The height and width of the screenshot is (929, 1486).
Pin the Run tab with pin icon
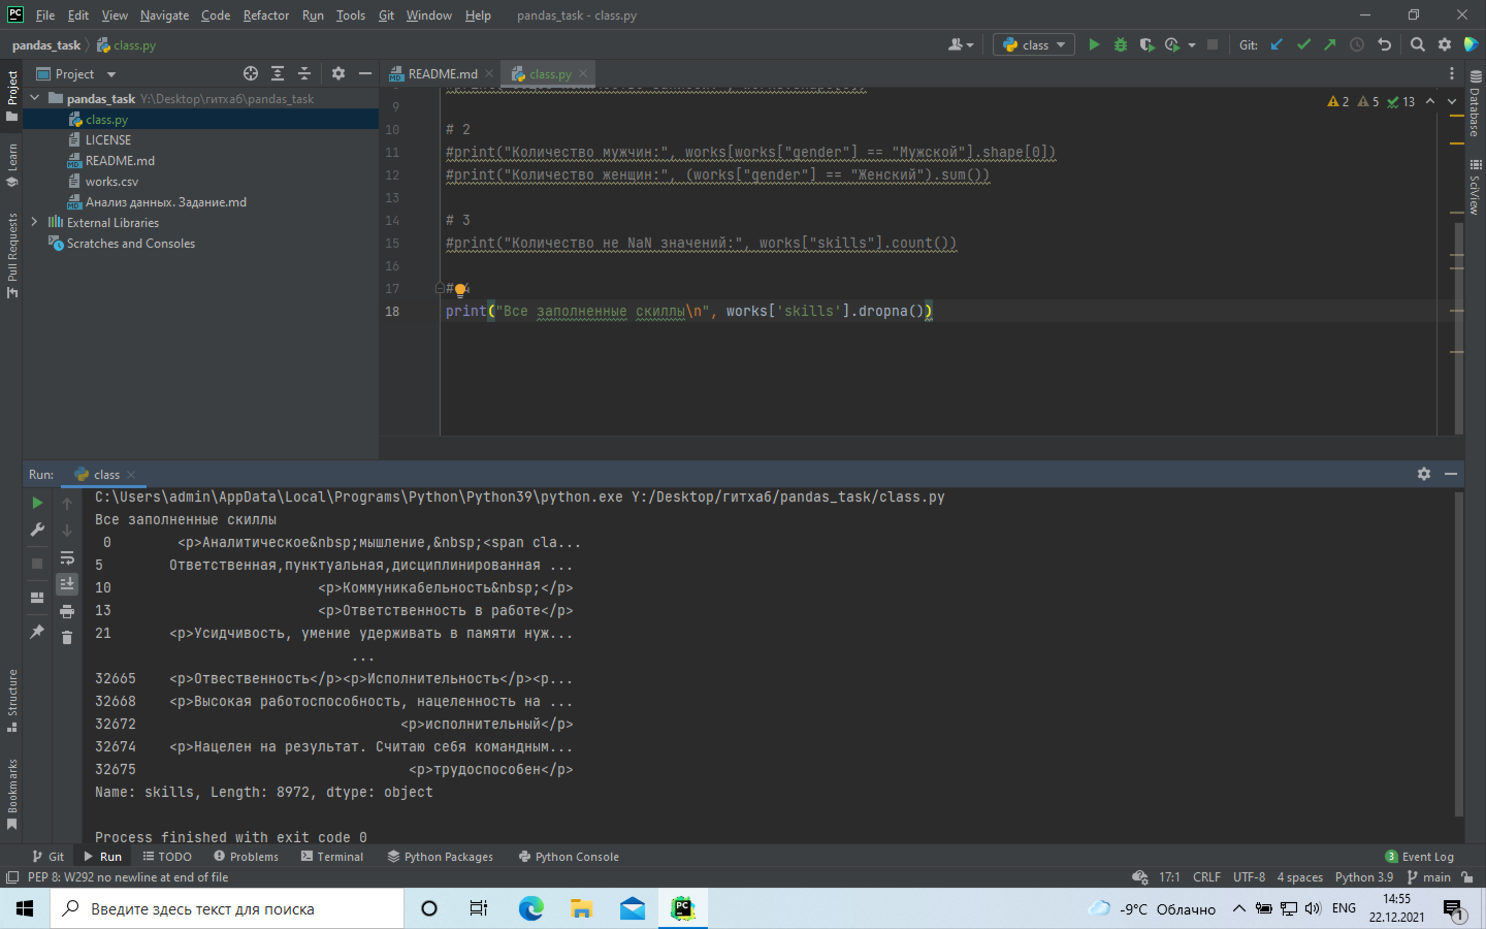(37, 632)
